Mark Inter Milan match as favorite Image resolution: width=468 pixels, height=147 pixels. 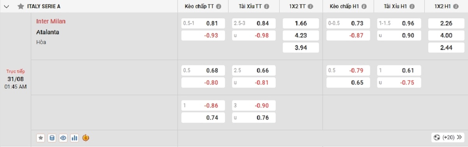click(41, 138)
